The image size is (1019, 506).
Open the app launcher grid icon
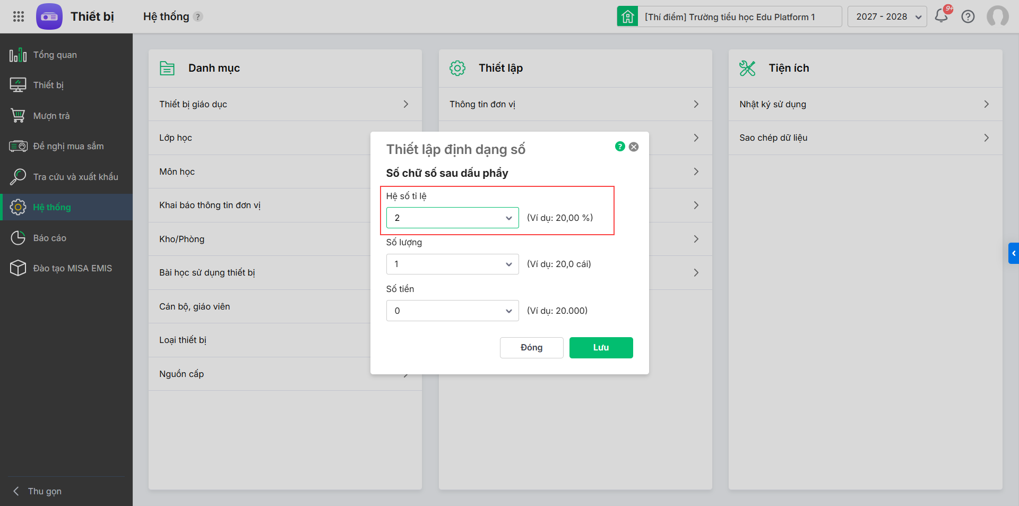pyautogui.click(x=19, y=16)
